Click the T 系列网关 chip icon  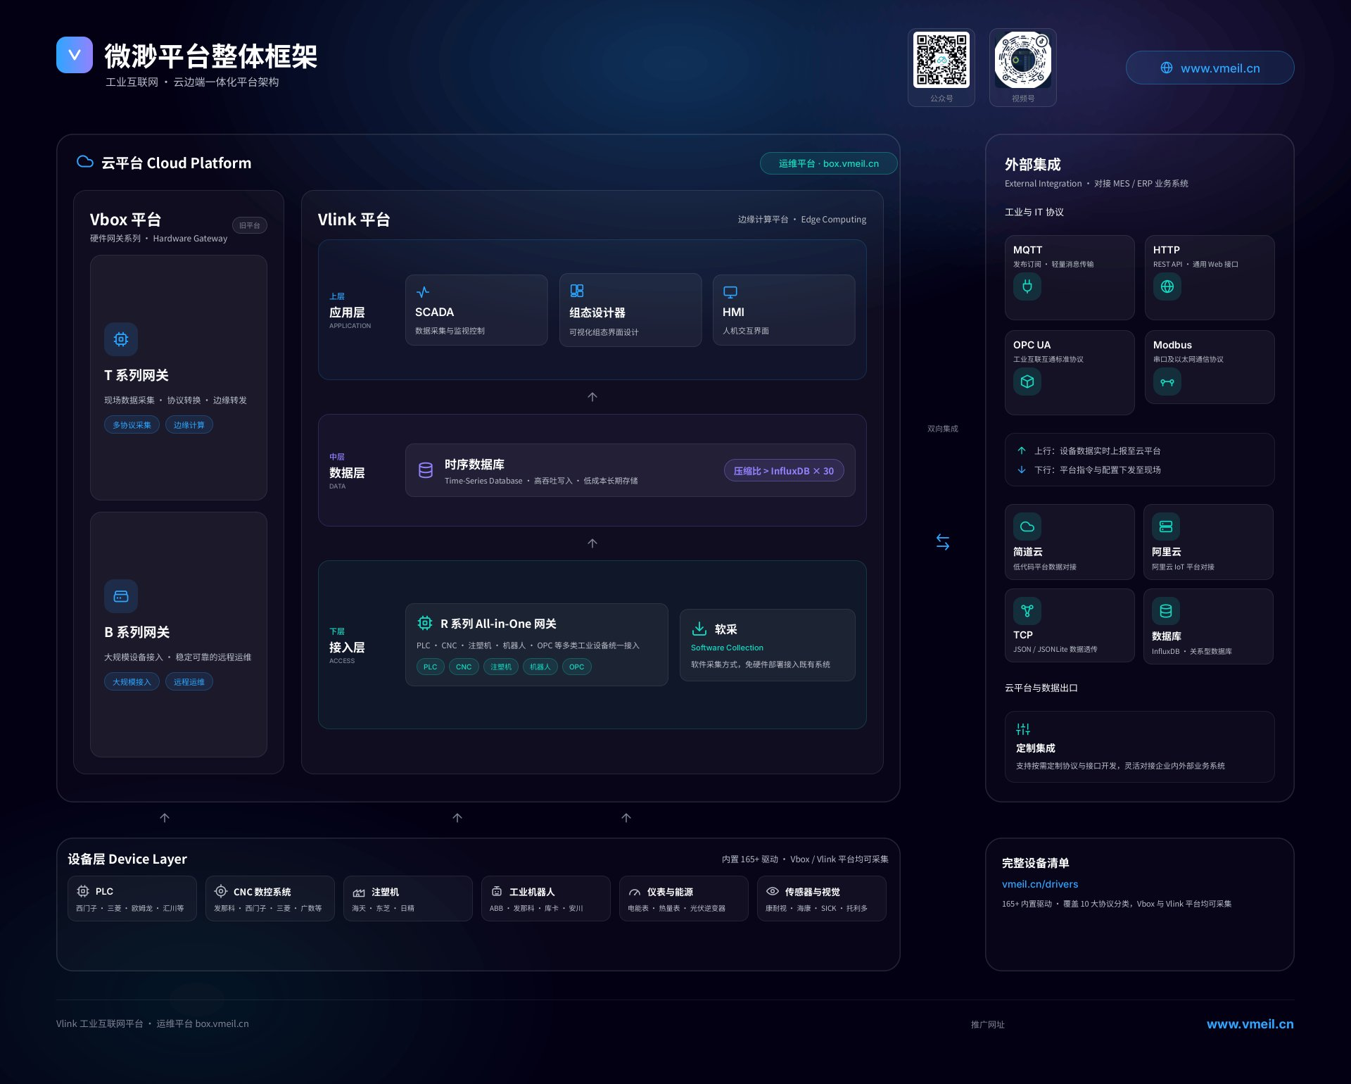(x=121, y=339)
